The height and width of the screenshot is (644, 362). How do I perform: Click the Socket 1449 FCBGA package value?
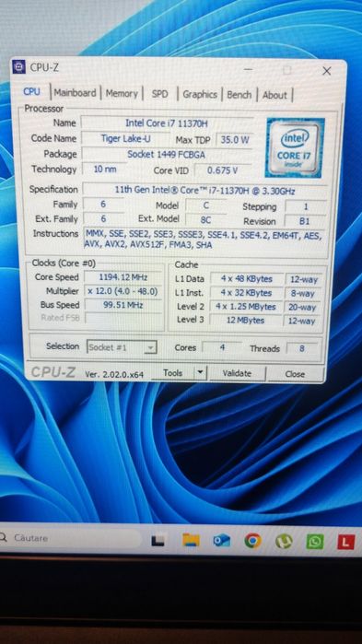166,154
